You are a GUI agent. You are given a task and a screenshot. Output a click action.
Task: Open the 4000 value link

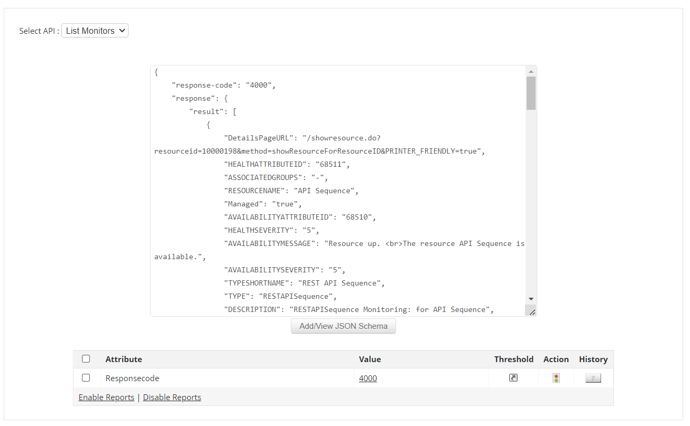367,378
